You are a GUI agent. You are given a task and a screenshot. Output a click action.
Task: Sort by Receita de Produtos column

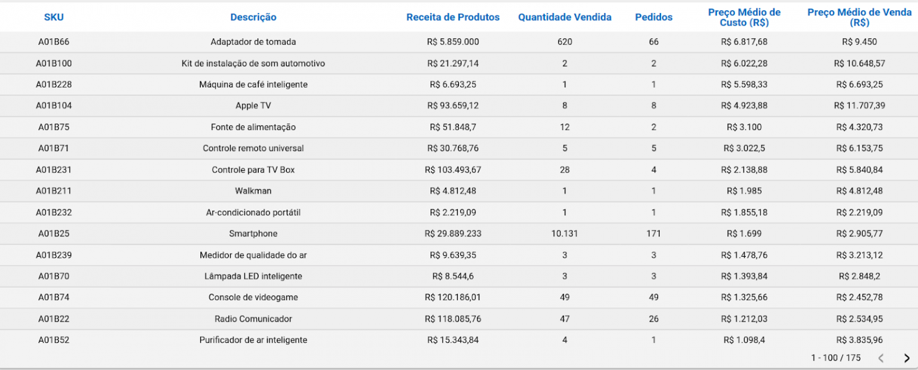click(x=453, y=17)
